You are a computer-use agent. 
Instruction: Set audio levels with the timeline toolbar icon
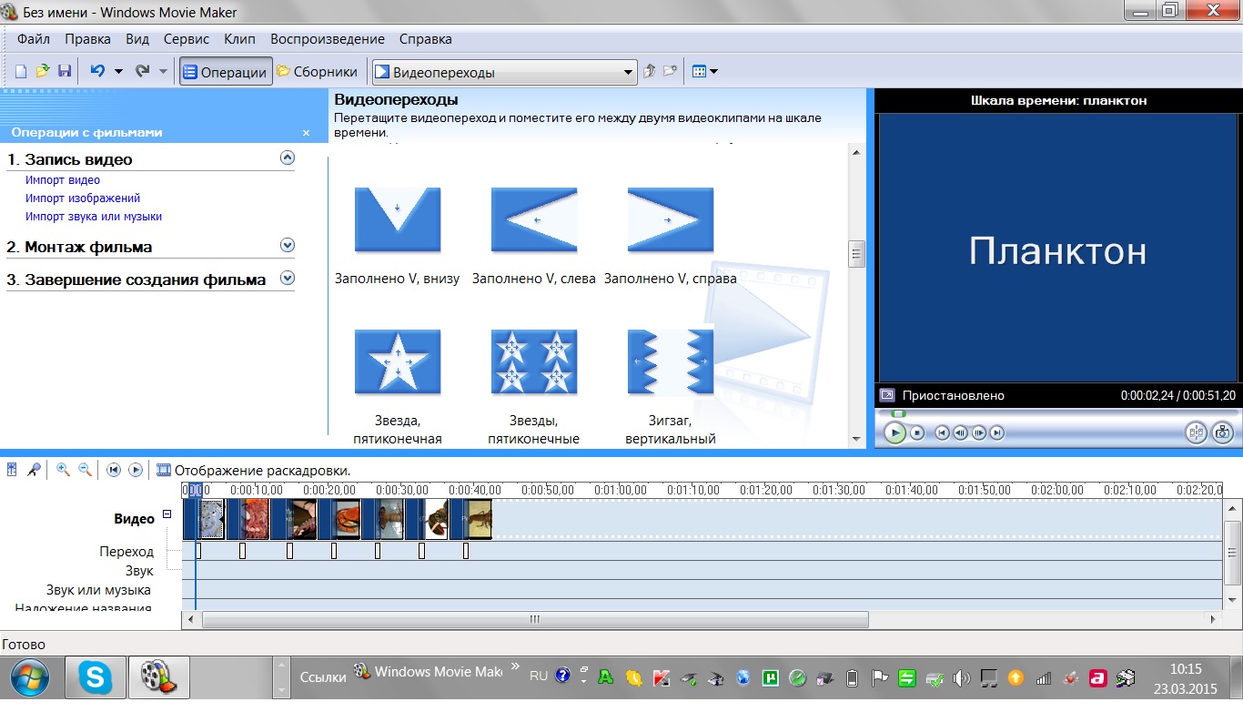coord(12,470)
